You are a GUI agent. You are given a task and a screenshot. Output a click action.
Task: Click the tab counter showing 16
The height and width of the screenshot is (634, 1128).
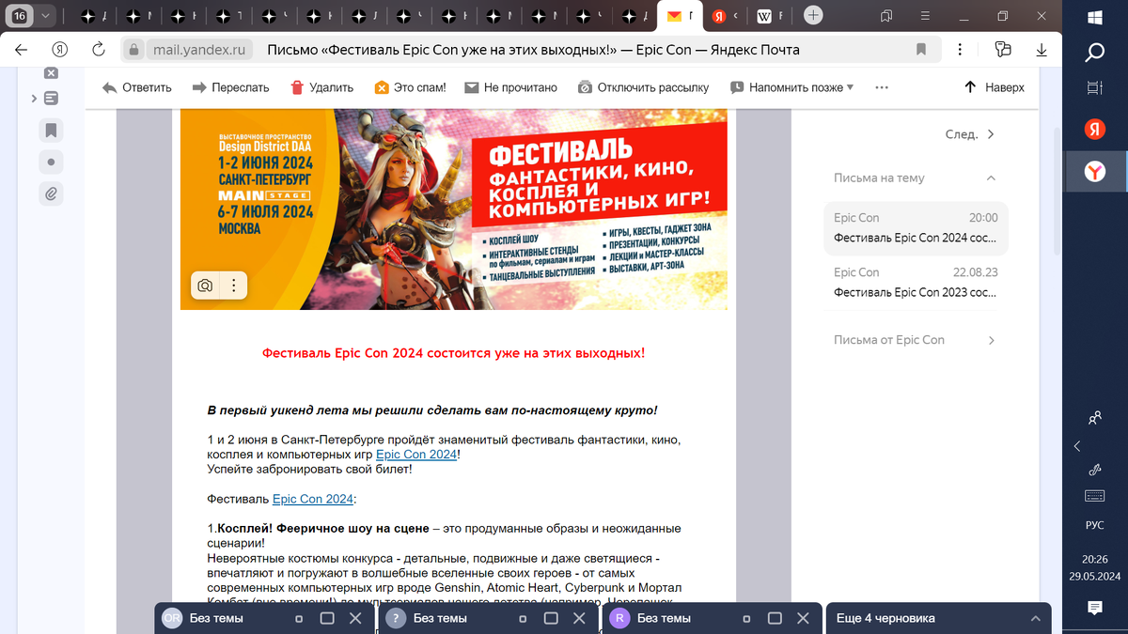pyautogui.click(x=19, y=16)
